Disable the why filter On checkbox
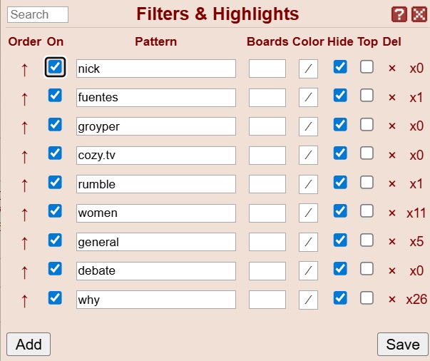 [55, 298]
